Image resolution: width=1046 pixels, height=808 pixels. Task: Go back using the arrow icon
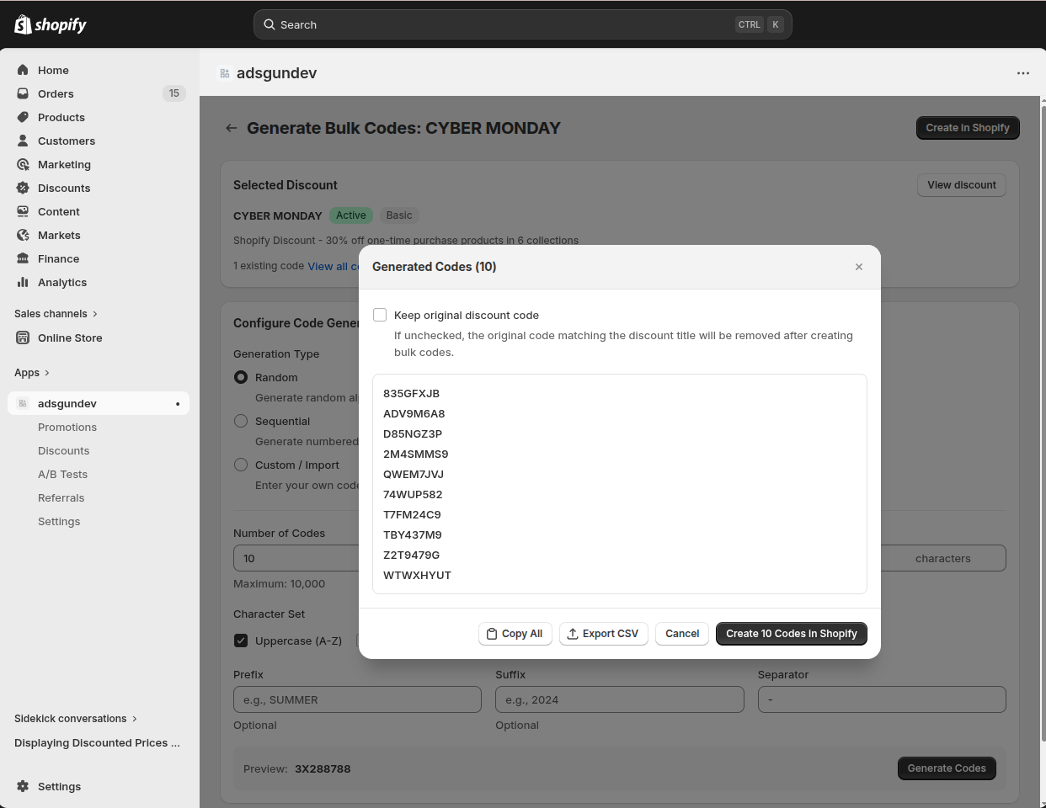tap(232, 128)
